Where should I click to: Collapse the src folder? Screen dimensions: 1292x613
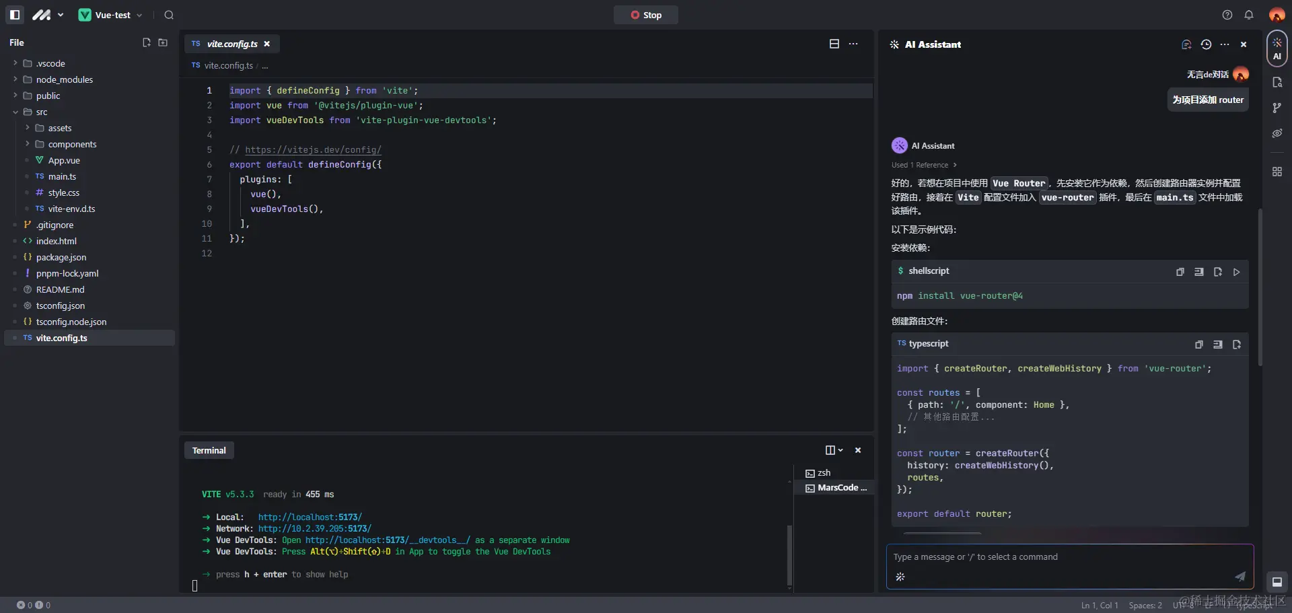pos(15,112)
